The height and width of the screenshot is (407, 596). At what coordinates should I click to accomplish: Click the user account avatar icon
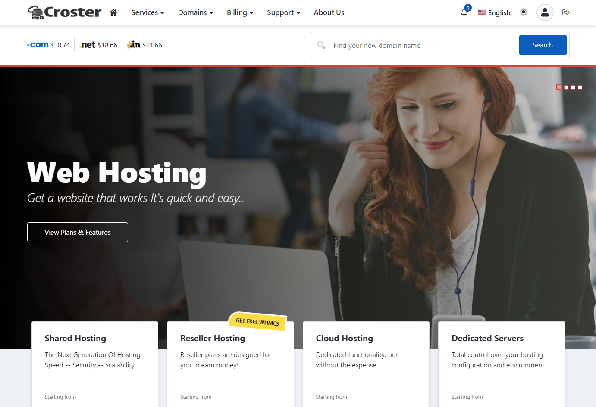tap(545, 12)
